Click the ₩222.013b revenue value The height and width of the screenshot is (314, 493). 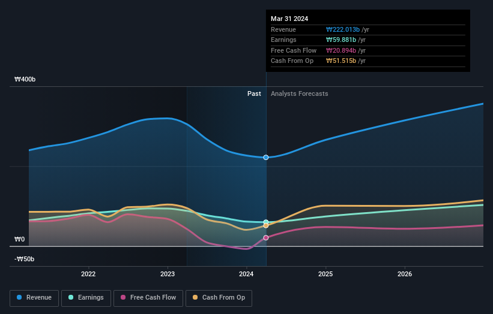pos(343,29)
